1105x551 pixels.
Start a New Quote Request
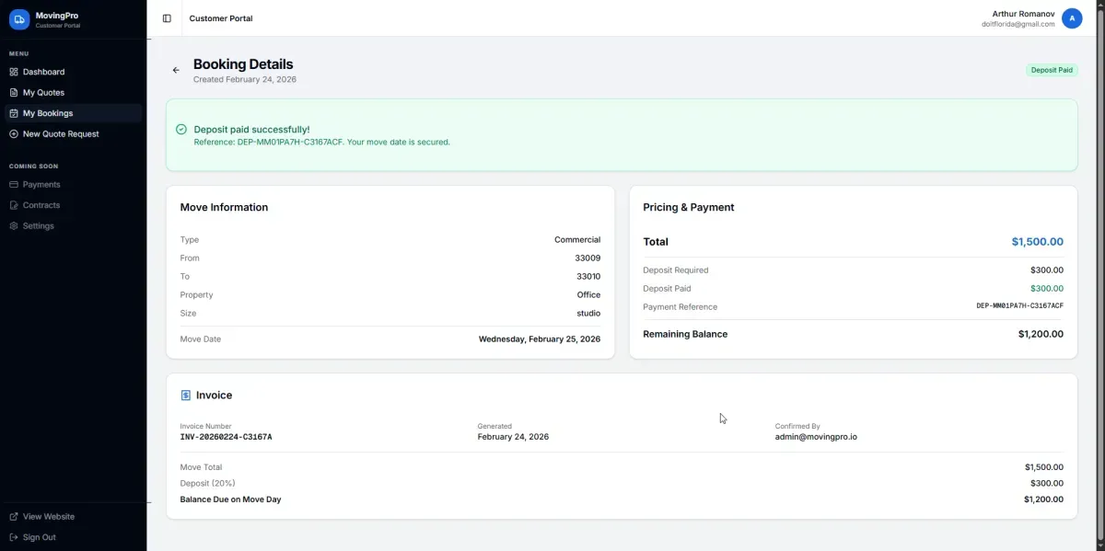pos(60,134)
